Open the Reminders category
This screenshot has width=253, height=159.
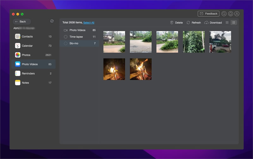(x=34, y=74)
